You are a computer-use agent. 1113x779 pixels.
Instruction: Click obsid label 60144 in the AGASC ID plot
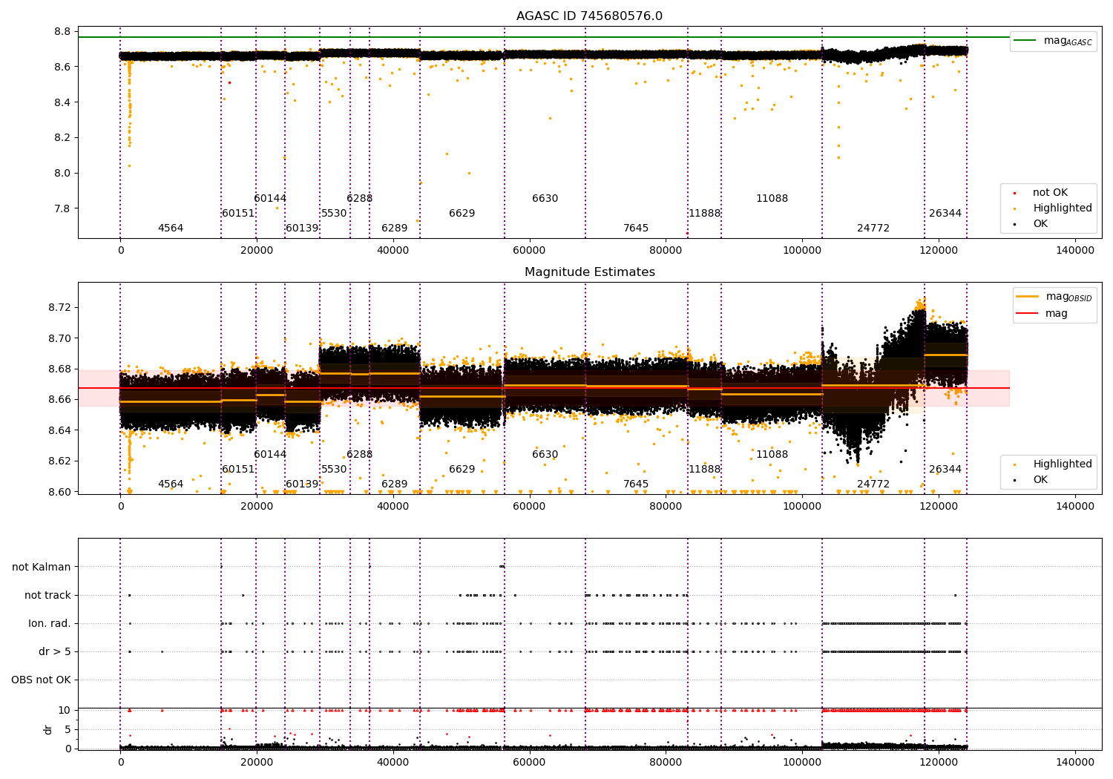coord(270,199)
